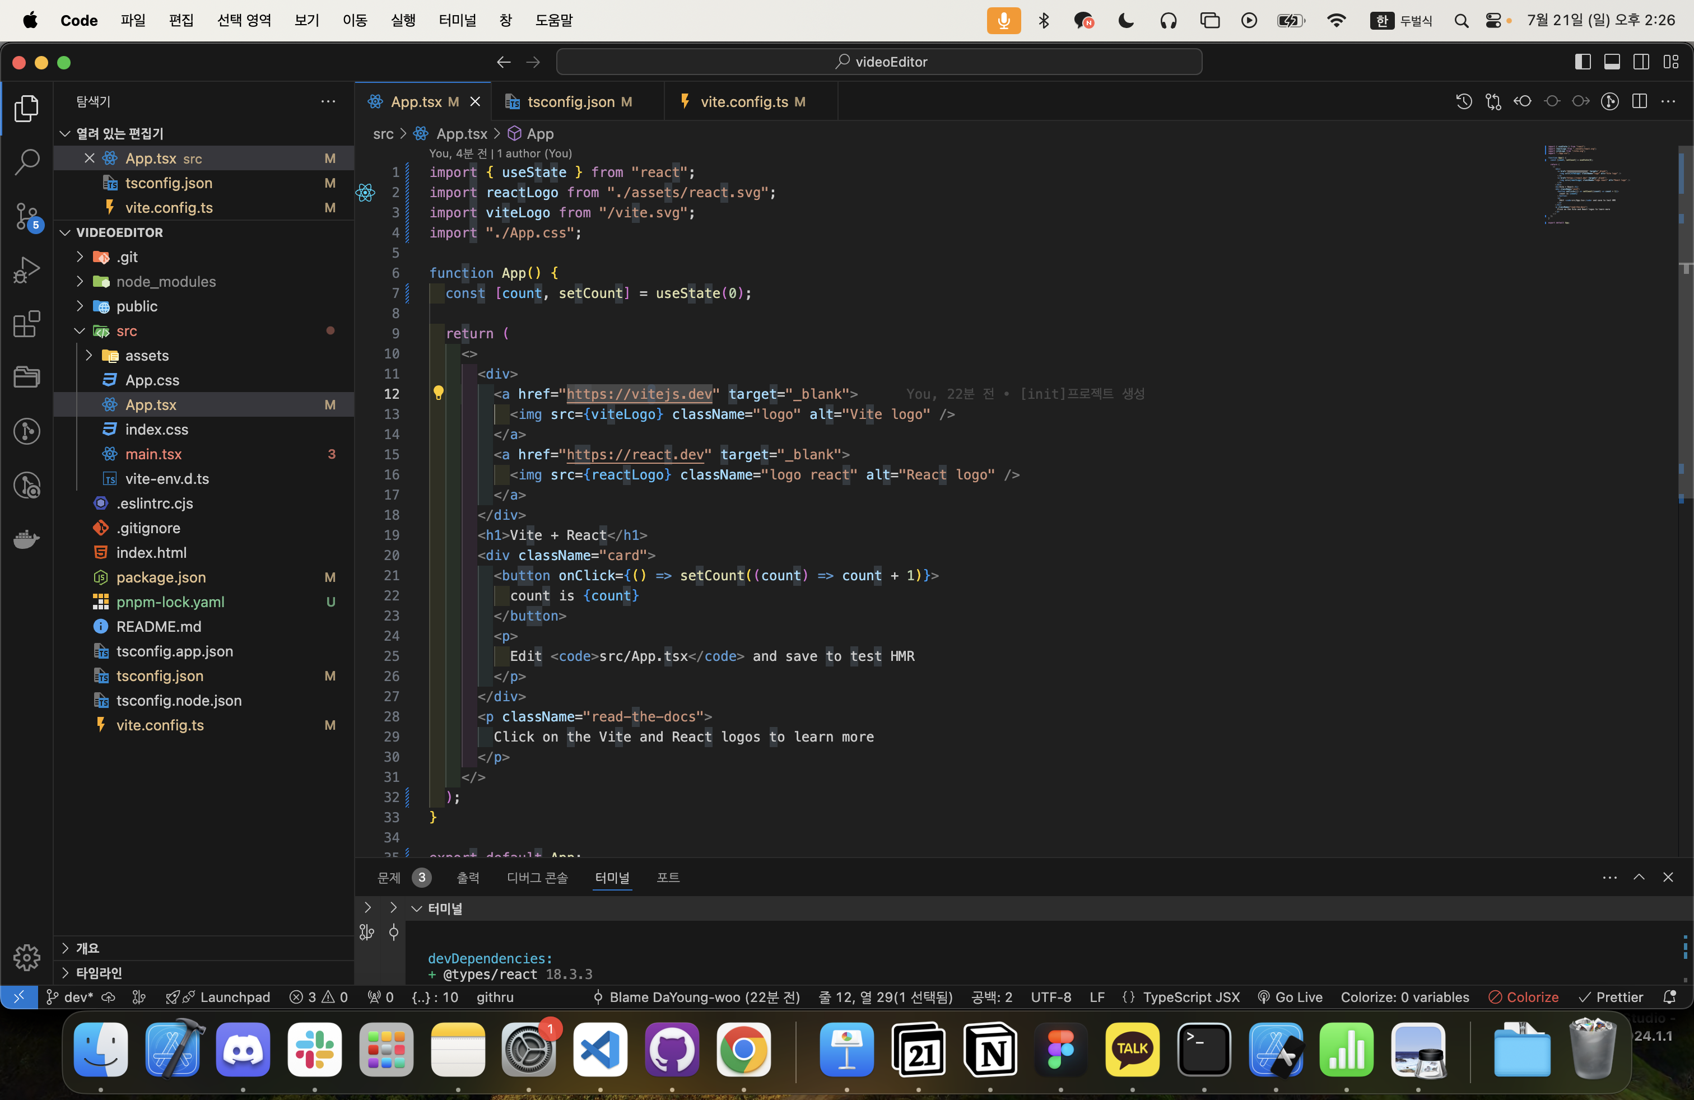Open the Manage gear icon
Image resolution: width=1694 pixels, height=1100 pixels.
(26, 957)
